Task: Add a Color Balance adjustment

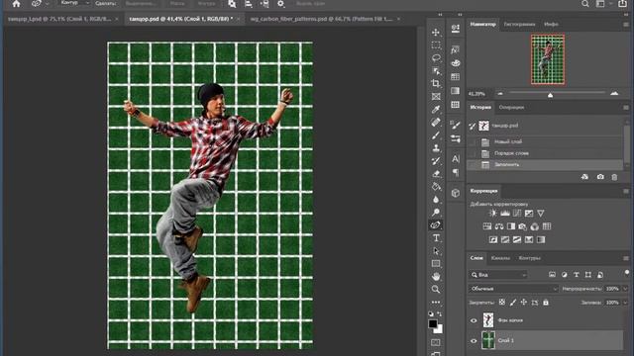Action: (x=499, y=226)
